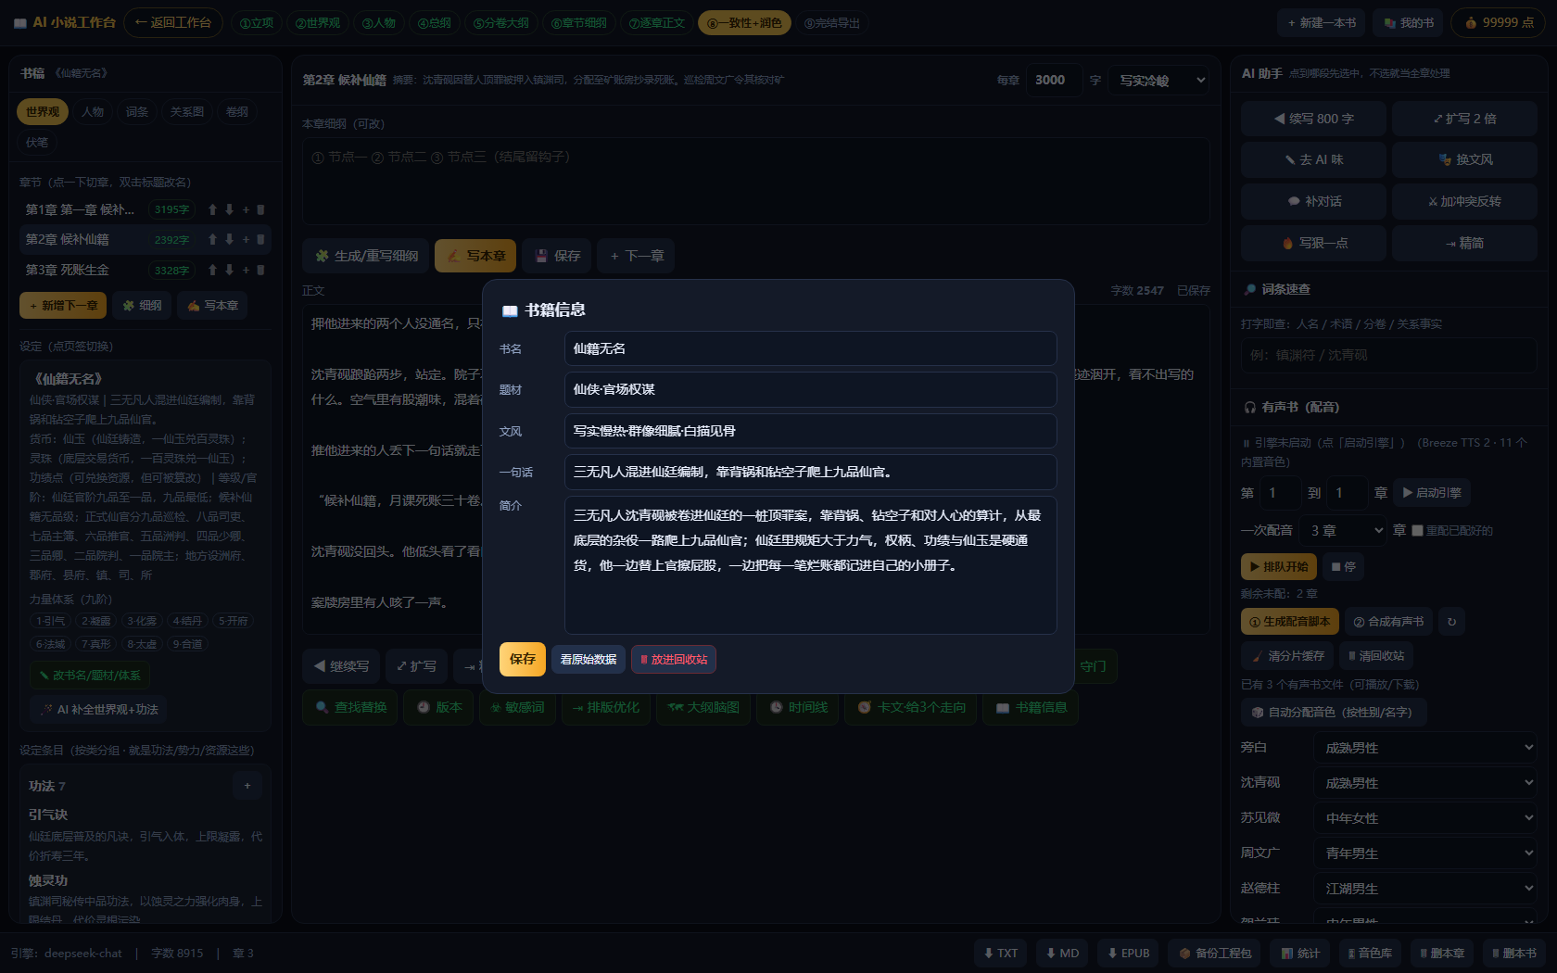Viewport: 1557px width, 973px height.
Task: Click the 启动引擎 play button
Action: click(x=1431, y=493)
